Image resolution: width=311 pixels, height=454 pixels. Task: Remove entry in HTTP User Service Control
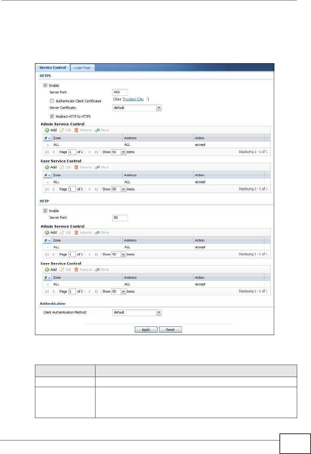83,270
